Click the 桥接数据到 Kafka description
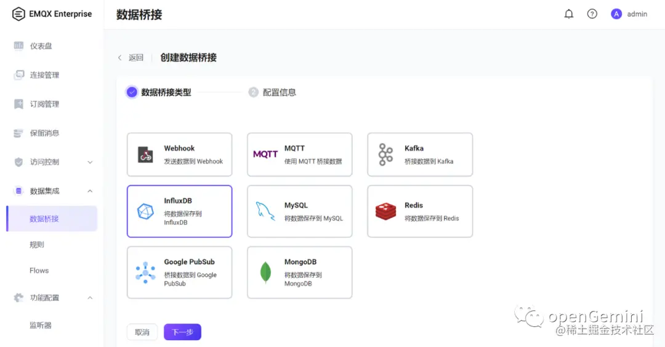665x347 pixels. point(429,162)
